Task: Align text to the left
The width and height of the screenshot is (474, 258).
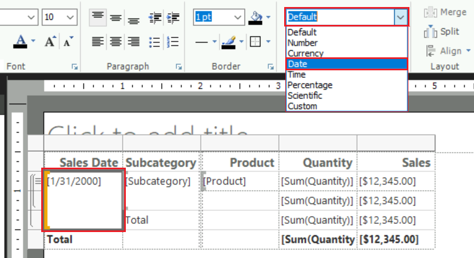Action: click(x=98, y=41)
